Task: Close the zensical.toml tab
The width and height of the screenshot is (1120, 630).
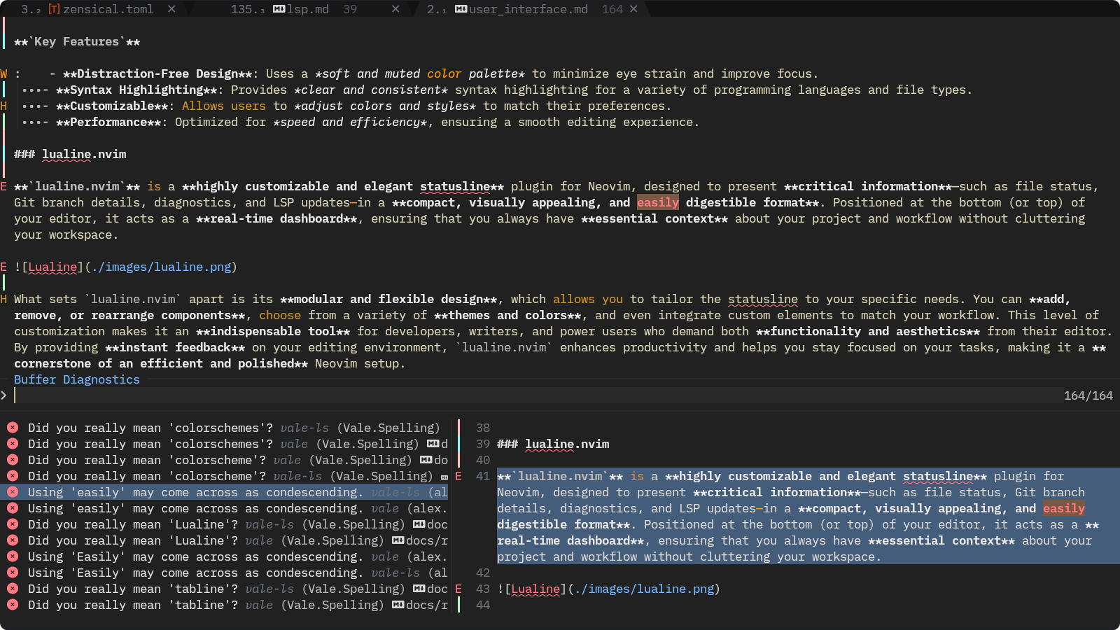Action: point(171,9)
